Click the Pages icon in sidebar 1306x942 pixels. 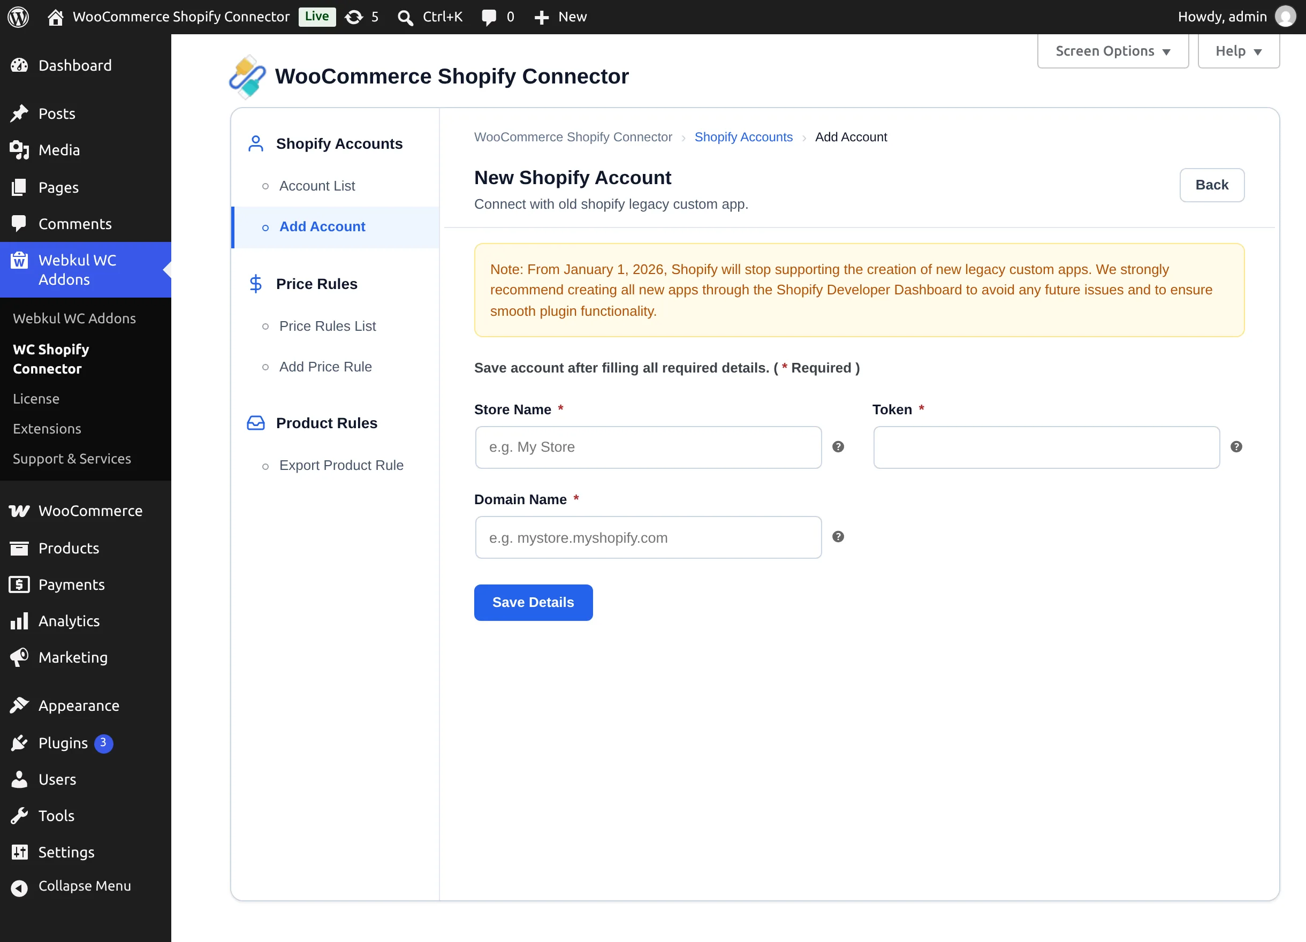point(19,187)
